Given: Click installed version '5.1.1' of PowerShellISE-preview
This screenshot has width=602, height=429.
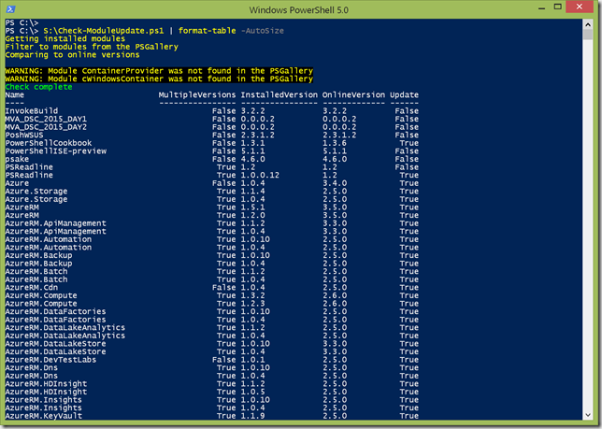Looking at the screenshot, I should [x=252, y=151].
